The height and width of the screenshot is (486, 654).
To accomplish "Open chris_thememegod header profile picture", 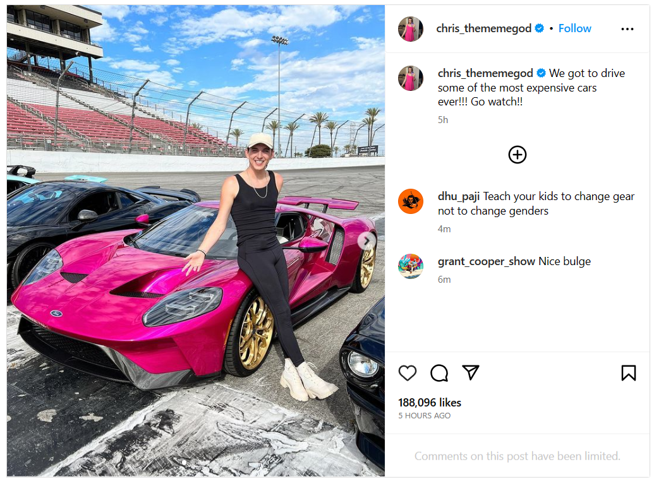I will [x=411, y=29].
